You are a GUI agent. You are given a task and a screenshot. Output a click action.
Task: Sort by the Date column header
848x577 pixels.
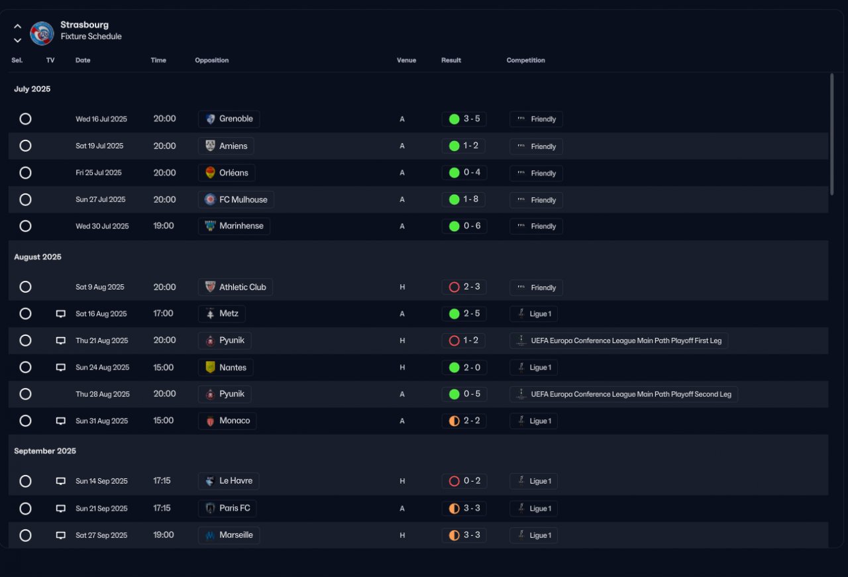(x=83, y=60)
